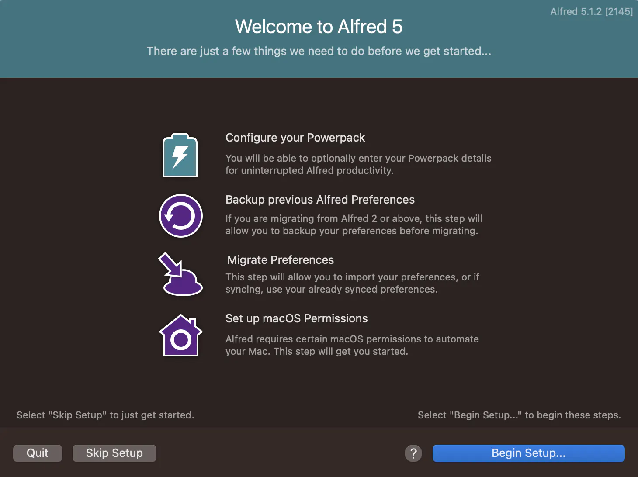Click the Powerpack details description text
Viewport: 638px width, 477px height.
(358, 164)
